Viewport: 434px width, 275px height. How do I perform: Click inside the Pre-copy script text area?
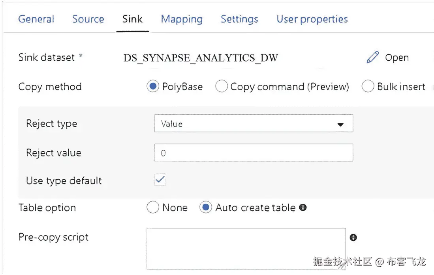246,248
